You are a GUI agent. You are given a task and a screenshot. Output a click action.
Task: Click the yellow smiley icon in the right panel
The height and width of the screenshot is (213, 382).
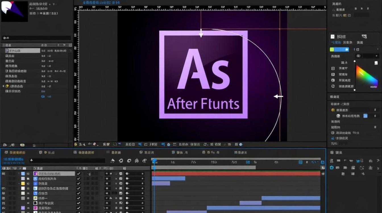(x=333, y=110)
